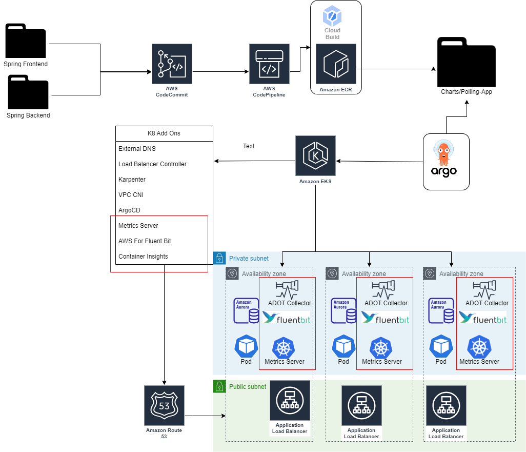
Task: Click the AWS CodeCommit icon
Action: pyautogui.click(x=172, y=64)
